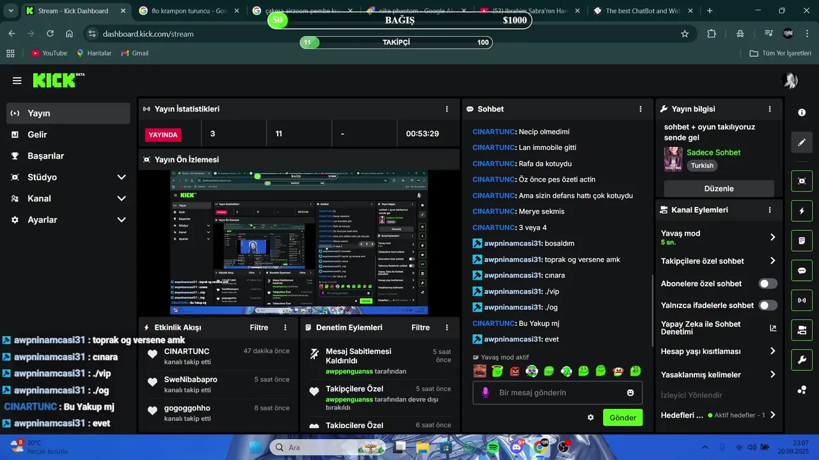Open Sohbet panel three-dot menu
This screenshot has height=460, width=819.
tap(640, 109)
